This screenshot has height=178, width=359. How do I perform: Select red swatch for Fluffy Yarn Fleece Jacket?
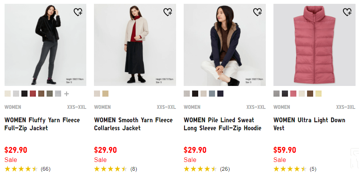point(33,94)
